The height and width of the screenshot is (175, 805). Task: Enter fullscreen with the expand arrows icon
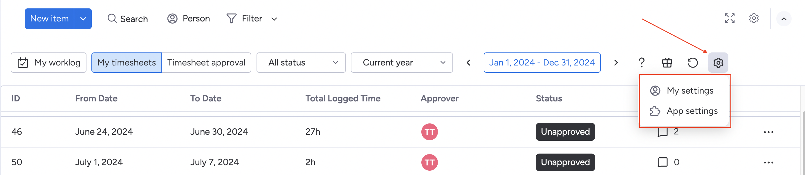729,19
